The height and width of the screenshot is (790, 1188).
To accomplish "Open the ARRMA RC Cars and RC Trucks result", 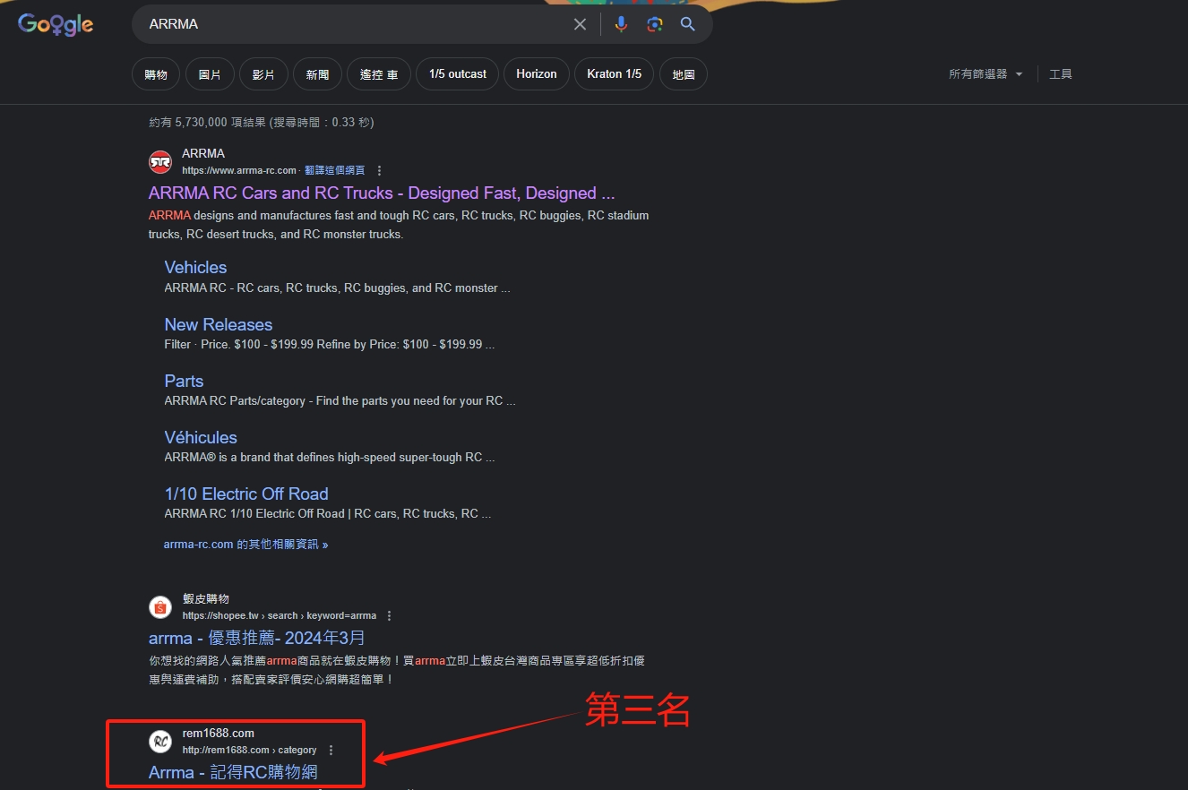I will [x=382, y=193].
